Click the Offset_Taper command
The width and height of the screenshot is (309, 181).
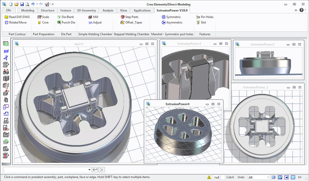131,22
